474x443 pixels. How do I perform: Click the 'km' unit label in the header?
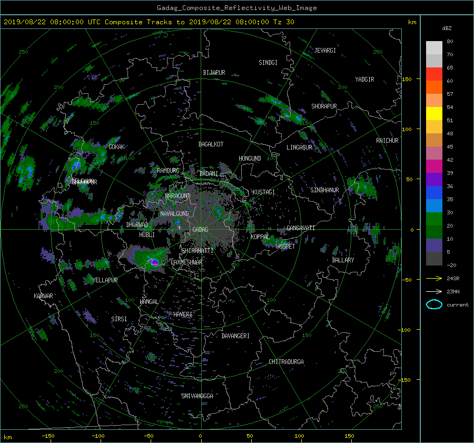(x=412, y=22)
